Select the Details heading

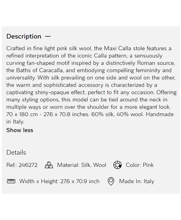coord(16,152)
